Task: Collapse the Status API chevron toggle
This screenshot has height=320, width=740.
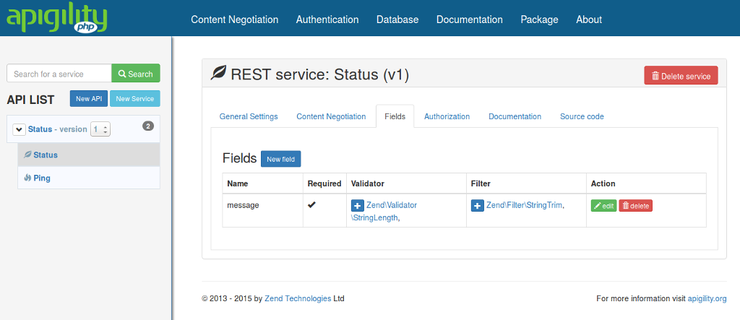Action: coord(19,129)
